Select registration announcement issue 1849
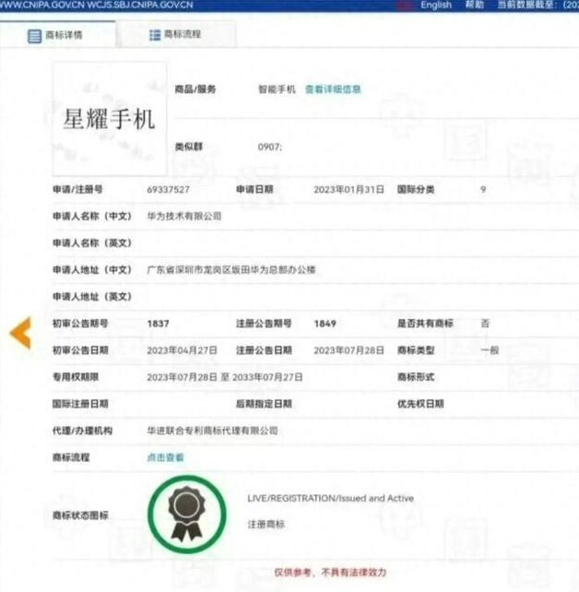 (325, 324)
